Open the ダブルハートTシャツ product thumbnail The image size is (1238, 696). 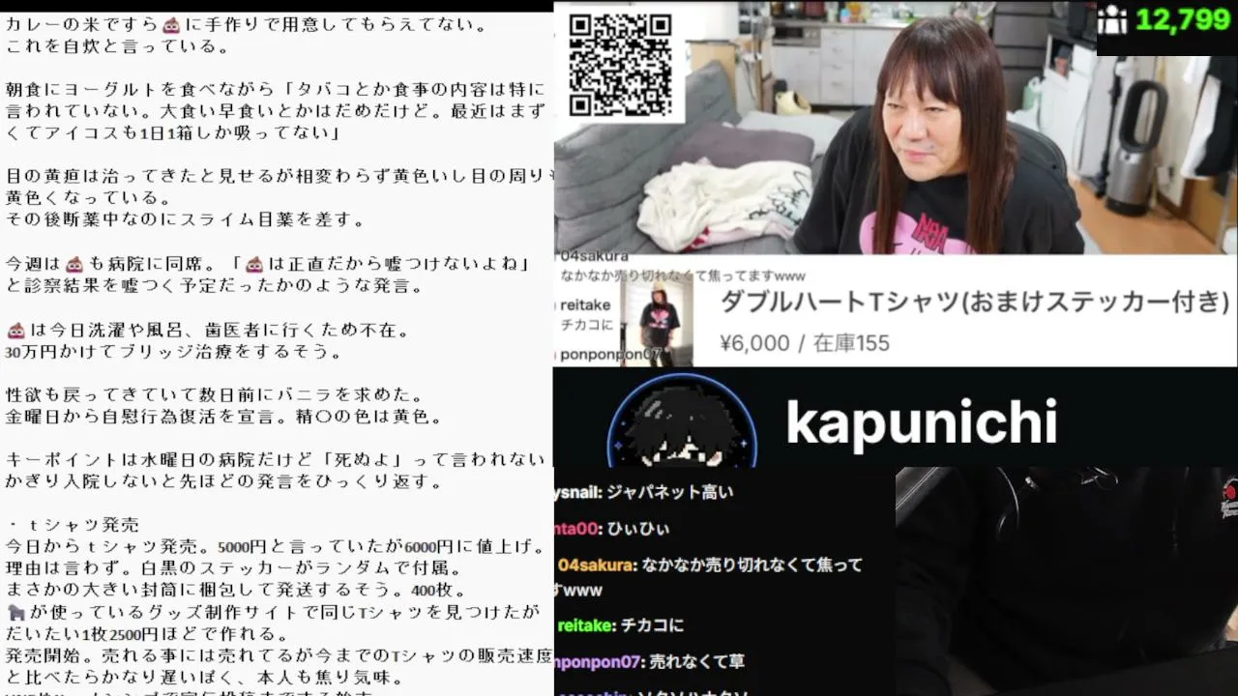[x=658, y=324]
